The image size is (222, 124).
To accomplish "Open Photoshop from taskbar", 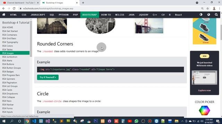I will click(x=96, y=121).
